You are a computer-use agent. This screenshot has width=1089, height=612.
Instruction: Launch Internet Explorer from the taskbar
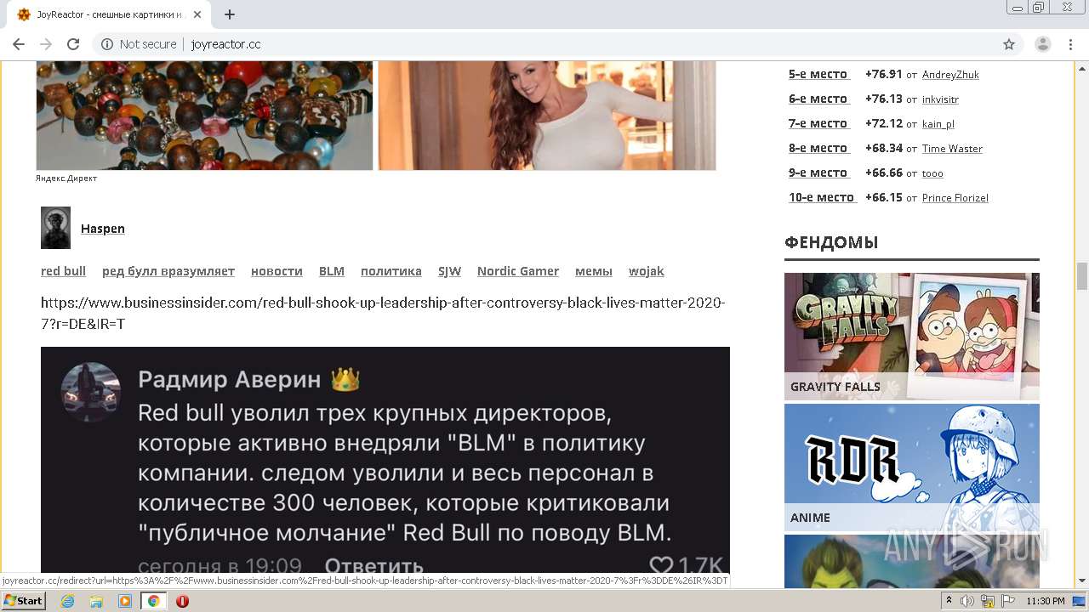[67, 601]
